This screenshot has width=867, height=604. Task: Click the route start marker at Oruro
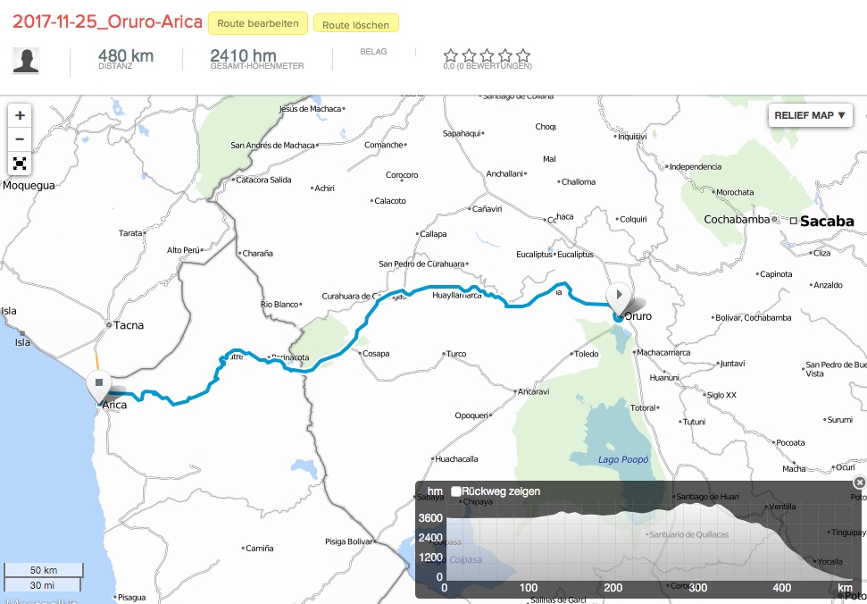pyautogui.click(x=618, y=296)
